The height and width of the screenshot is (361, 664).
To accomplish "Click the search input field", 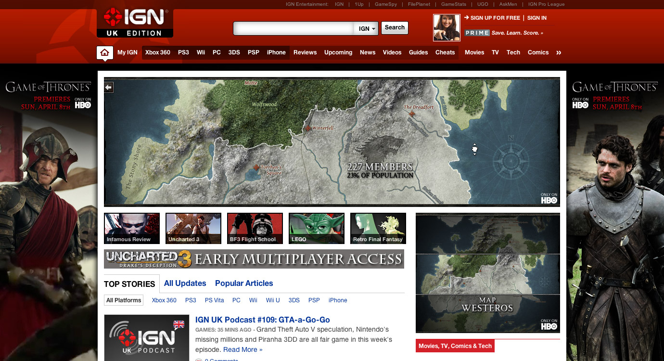I will 294,28.
